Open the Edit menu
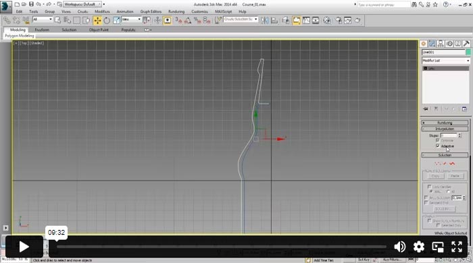The width and height of the screenshot is (473, 263). 19,11
